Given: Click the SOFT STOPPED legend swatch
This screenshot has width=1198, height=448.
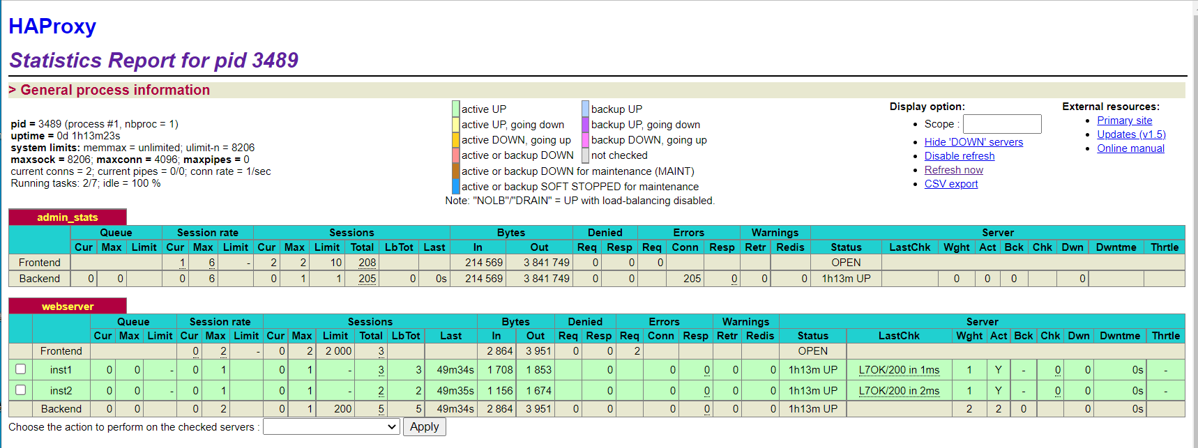Looking at the screenshot, I should (x=455, y=186).
